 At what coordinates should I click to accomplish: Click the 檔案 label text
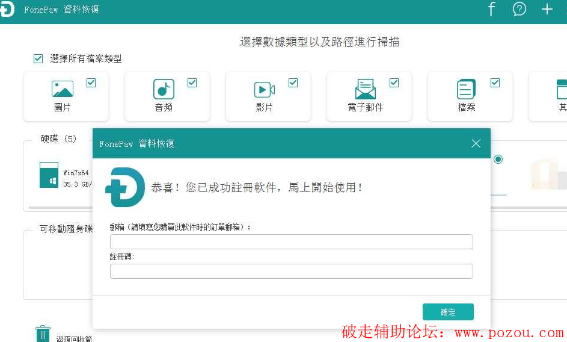click(x=467, y=107)
